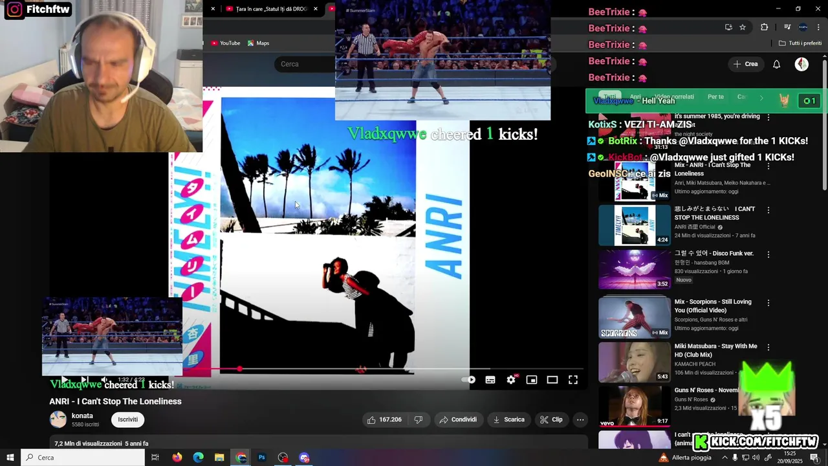The image size is (828, 466).
Task: Open ANRI Official video thumbnail 4:24
Action: (x=635, y=226)
